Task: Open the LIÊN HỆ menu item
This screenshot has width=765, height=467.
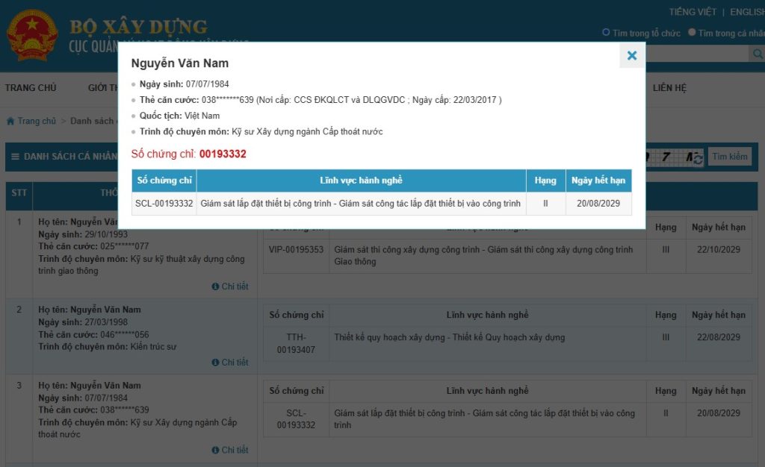Action: point(669,88)
